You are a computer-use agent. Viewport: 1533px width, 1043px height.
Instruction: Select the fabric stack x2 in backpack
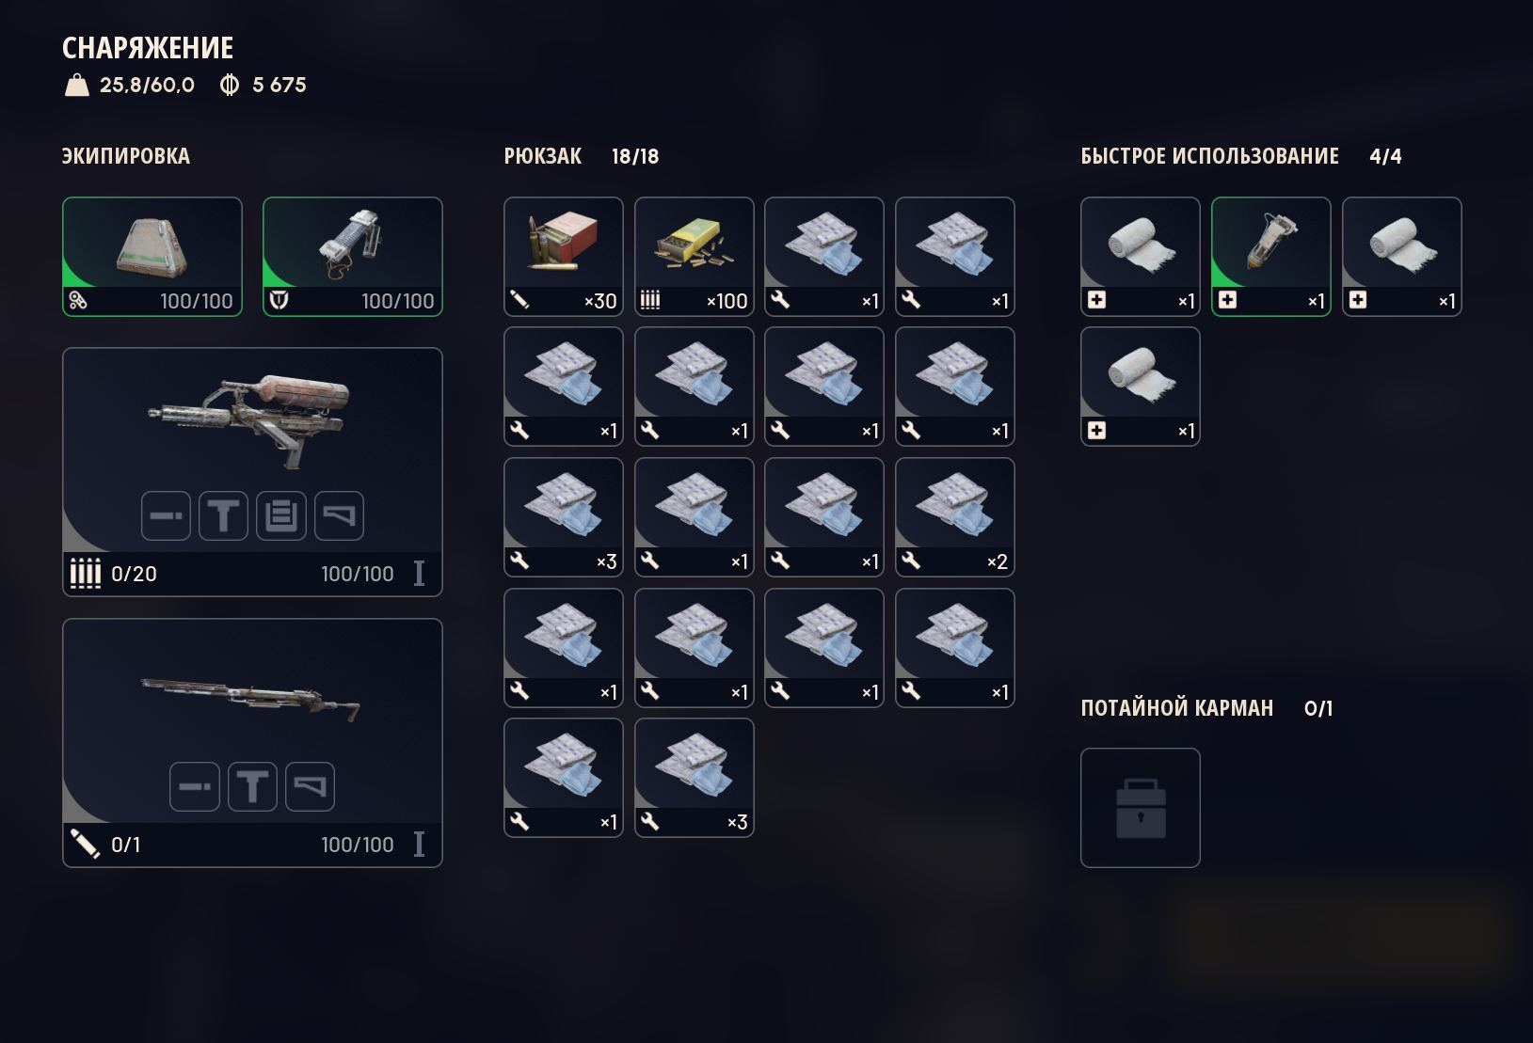tap(955, 517)
